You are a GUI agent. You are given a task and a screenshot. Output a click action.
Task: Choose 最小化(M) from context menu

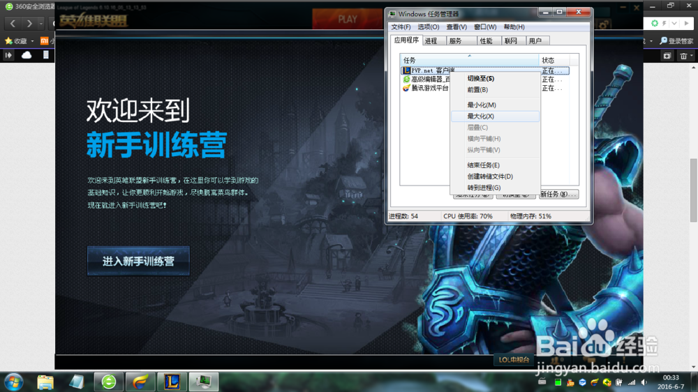pyautogui.click(x=495, y=105)
